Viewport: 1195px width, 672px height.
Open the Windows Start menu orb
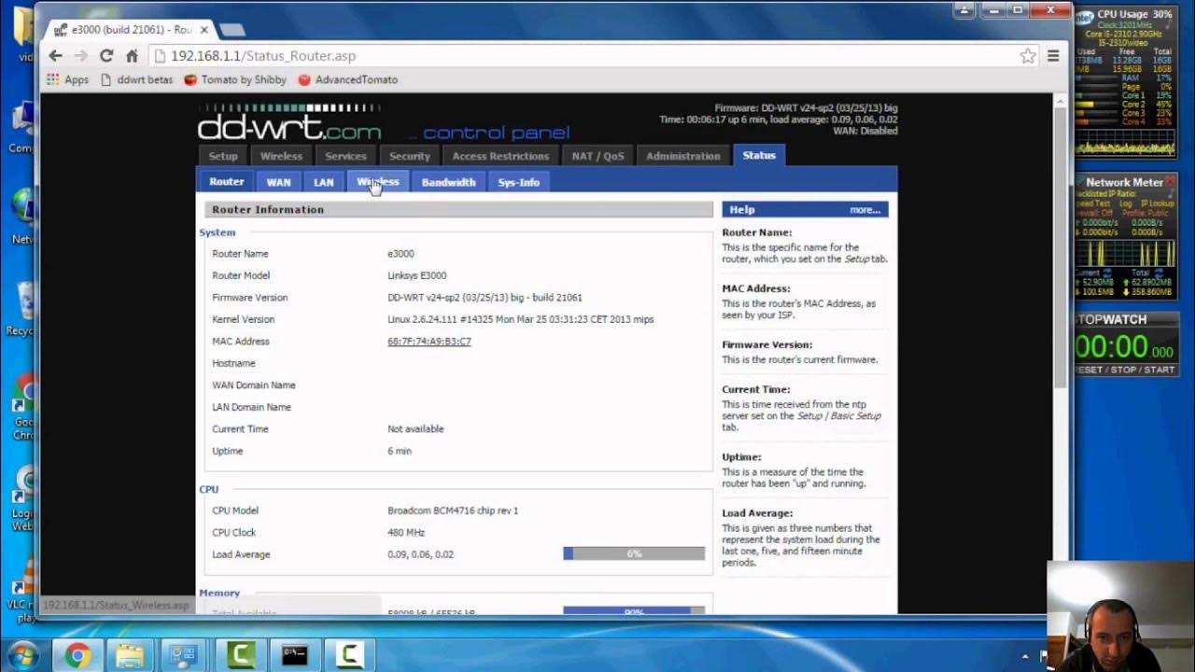coord(21,655)
